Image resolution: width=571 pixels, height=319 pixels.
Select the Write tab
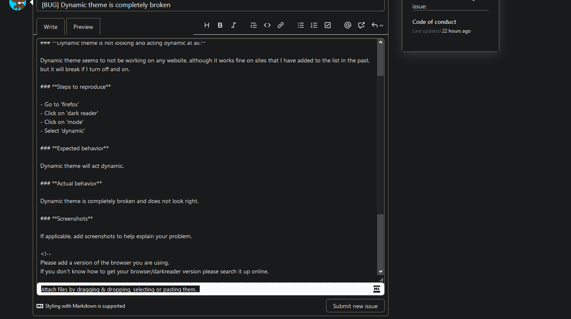click(x=50, y=26)
